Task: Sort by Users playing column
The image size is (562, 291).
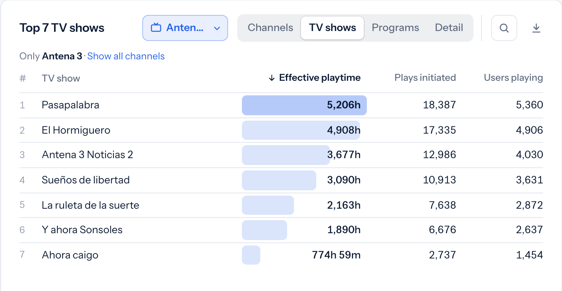Action: [x=513, y=78]
